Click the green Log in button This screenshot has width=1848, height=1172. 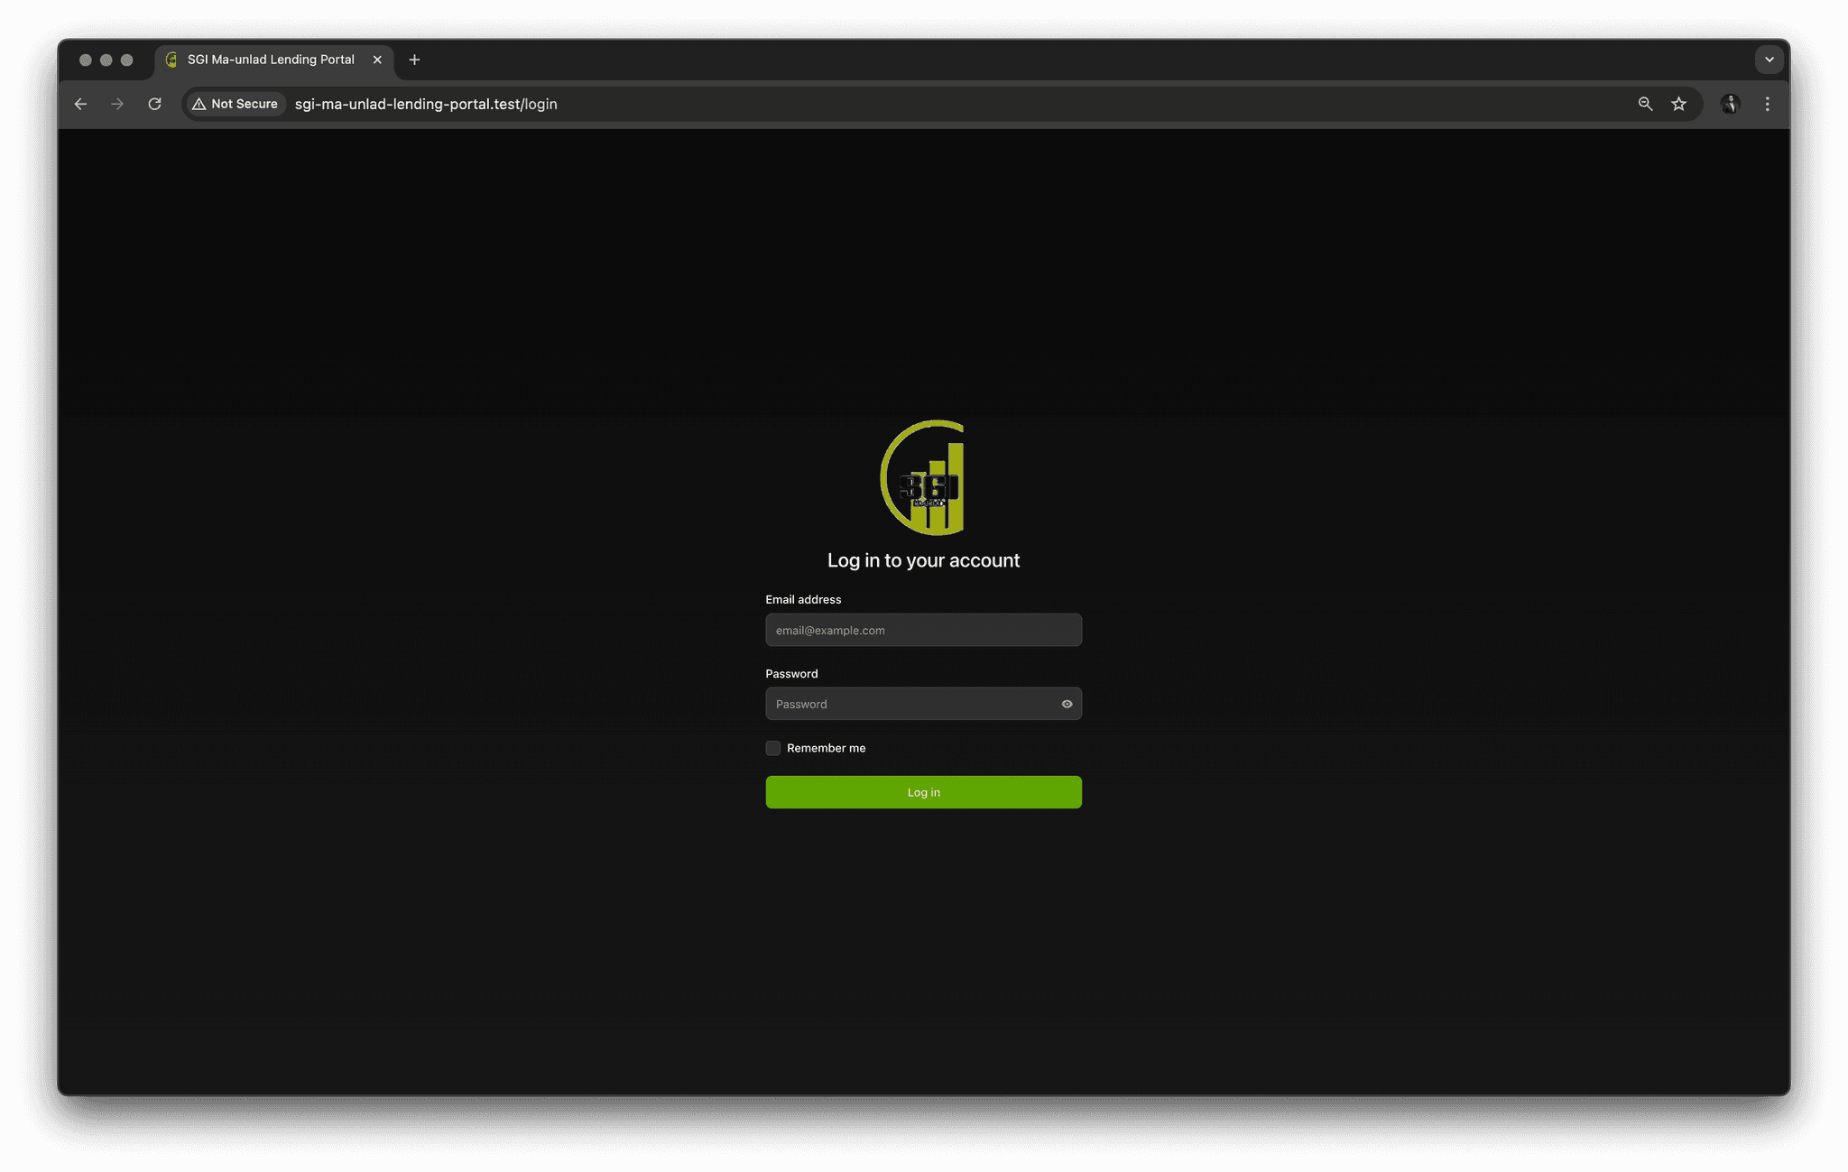(923, 792)
